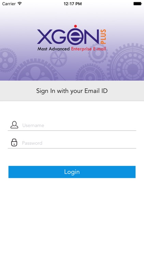This screenshot has height=256, width=144.
Task: Click the red dot above the logo's 'e'
Action: coord(75,26)
